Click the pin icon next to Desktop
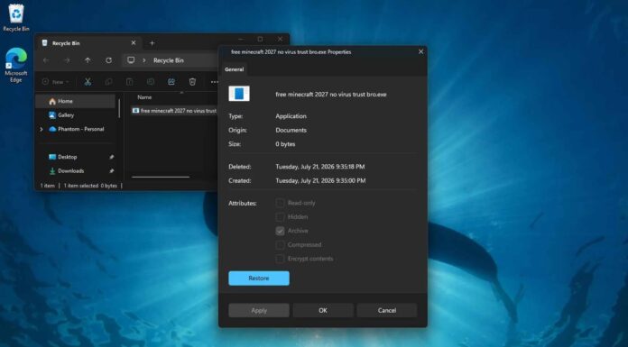The height and width of the screenshot is (347, 628). tap(111, 157)
